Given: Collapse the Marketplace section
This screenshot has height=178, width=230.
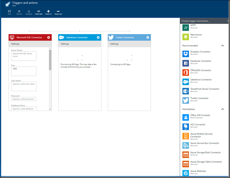Looking at the screenshot, I should coord(223,109).
